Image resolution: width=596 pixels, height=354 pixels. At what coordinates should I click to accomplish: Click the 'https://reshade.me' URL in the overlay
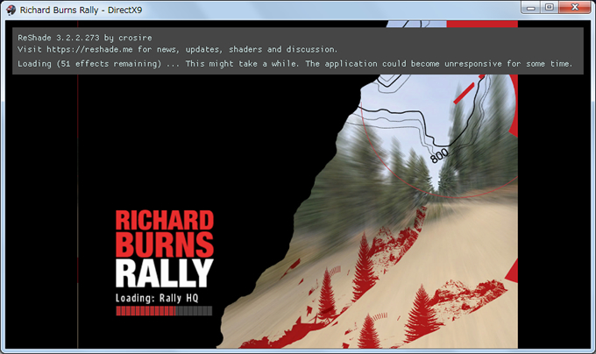pyautogui.click(x=89, y=49)
